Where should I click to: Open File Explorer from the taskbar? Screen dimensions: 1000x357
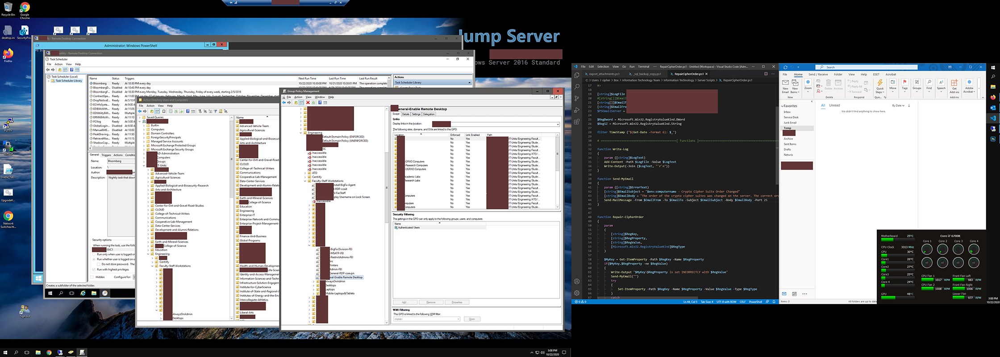tap(38, 353)
